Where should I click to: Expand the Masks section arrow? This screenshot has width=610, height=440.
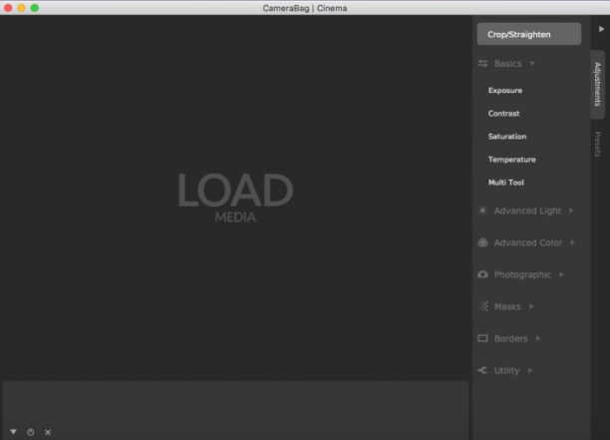(x=531, y=306)
